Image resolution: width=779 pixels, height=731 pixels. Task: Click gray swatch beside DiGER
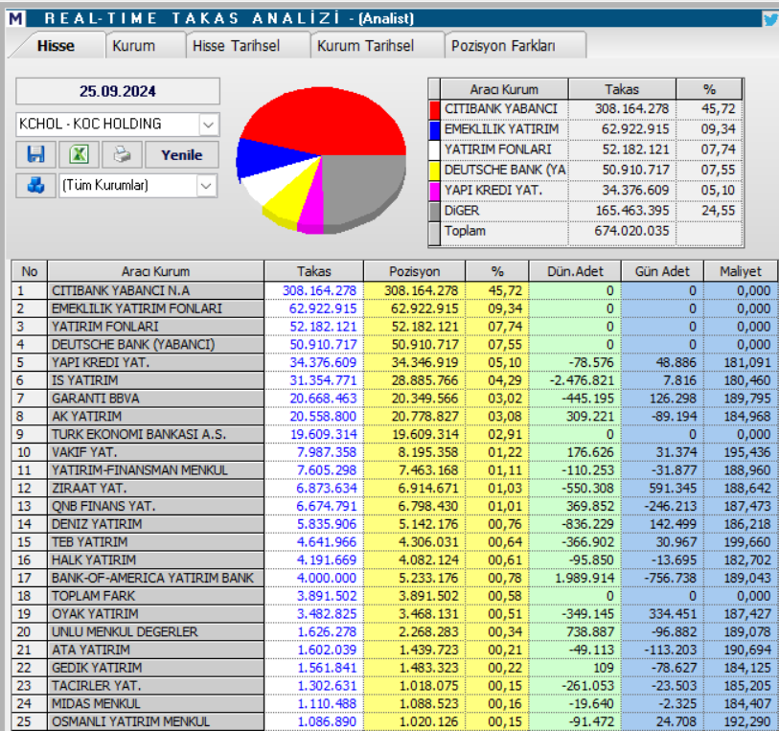coord(434,211)
